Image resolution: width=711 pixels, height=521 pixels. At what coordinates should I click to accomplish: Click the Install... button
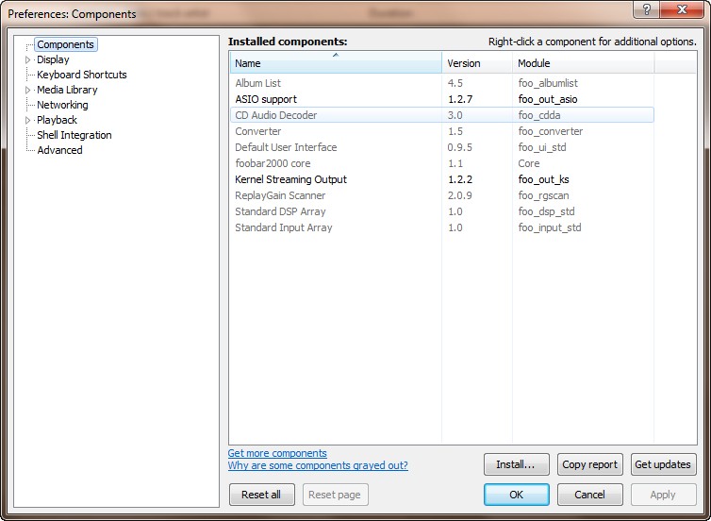(x=516, y=464)
